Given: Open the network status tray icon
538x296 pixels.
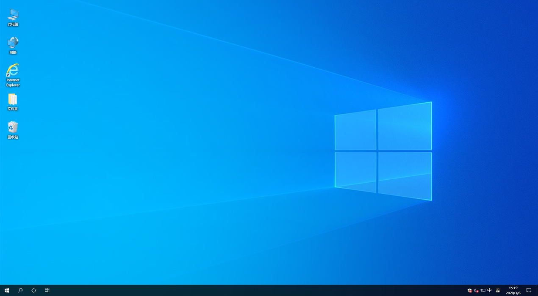Looking at the screenshot, I should coord(483,291).
